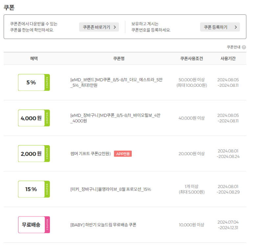Select the 더모_에스트라 5% coupon name
The image size is (254, 246).
(116, 83)
